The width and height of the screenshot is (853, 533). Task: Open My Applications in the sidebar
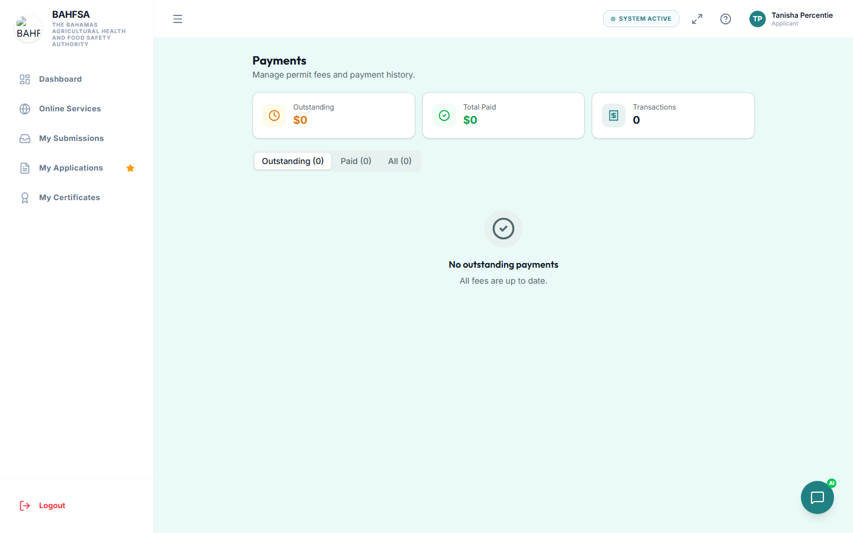coord(77,168)
